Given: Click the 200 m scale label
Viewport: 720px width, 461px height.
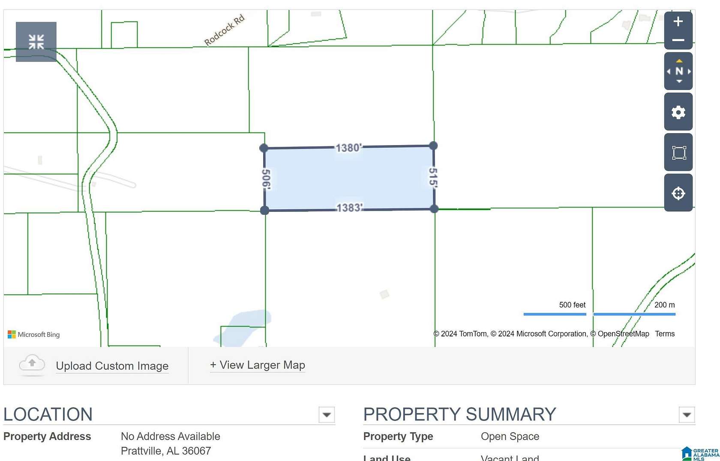Looking at the screenshot, I should pyautogui.click(x=664, y=305).
